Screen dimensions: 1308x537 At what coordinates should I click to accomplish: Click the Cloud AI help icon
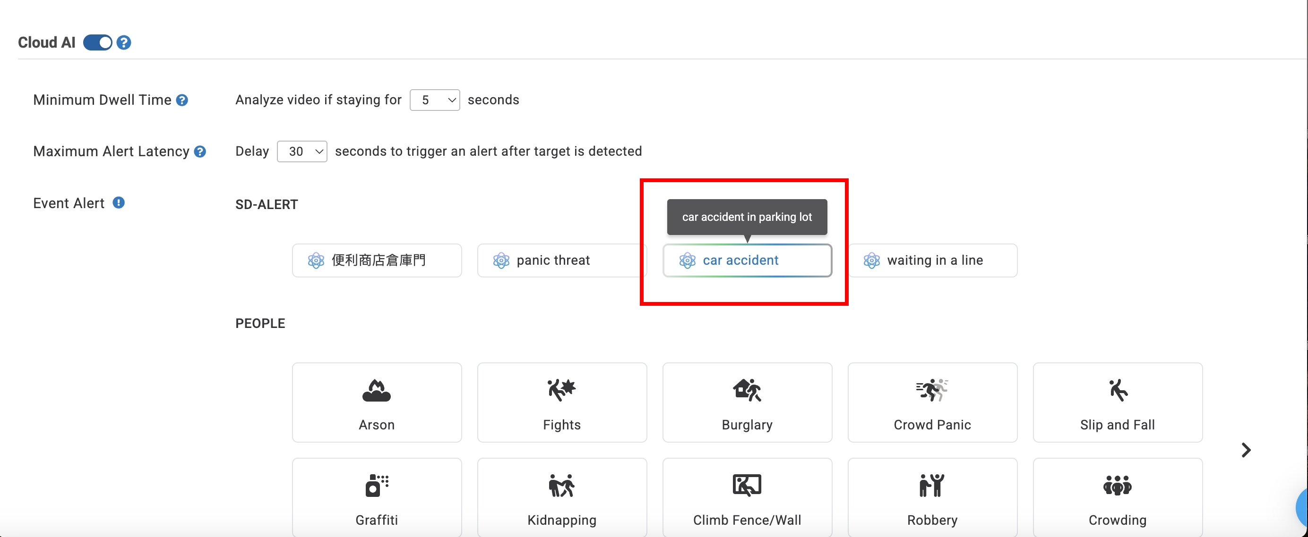pyautogui.click(x=124, y=42)
